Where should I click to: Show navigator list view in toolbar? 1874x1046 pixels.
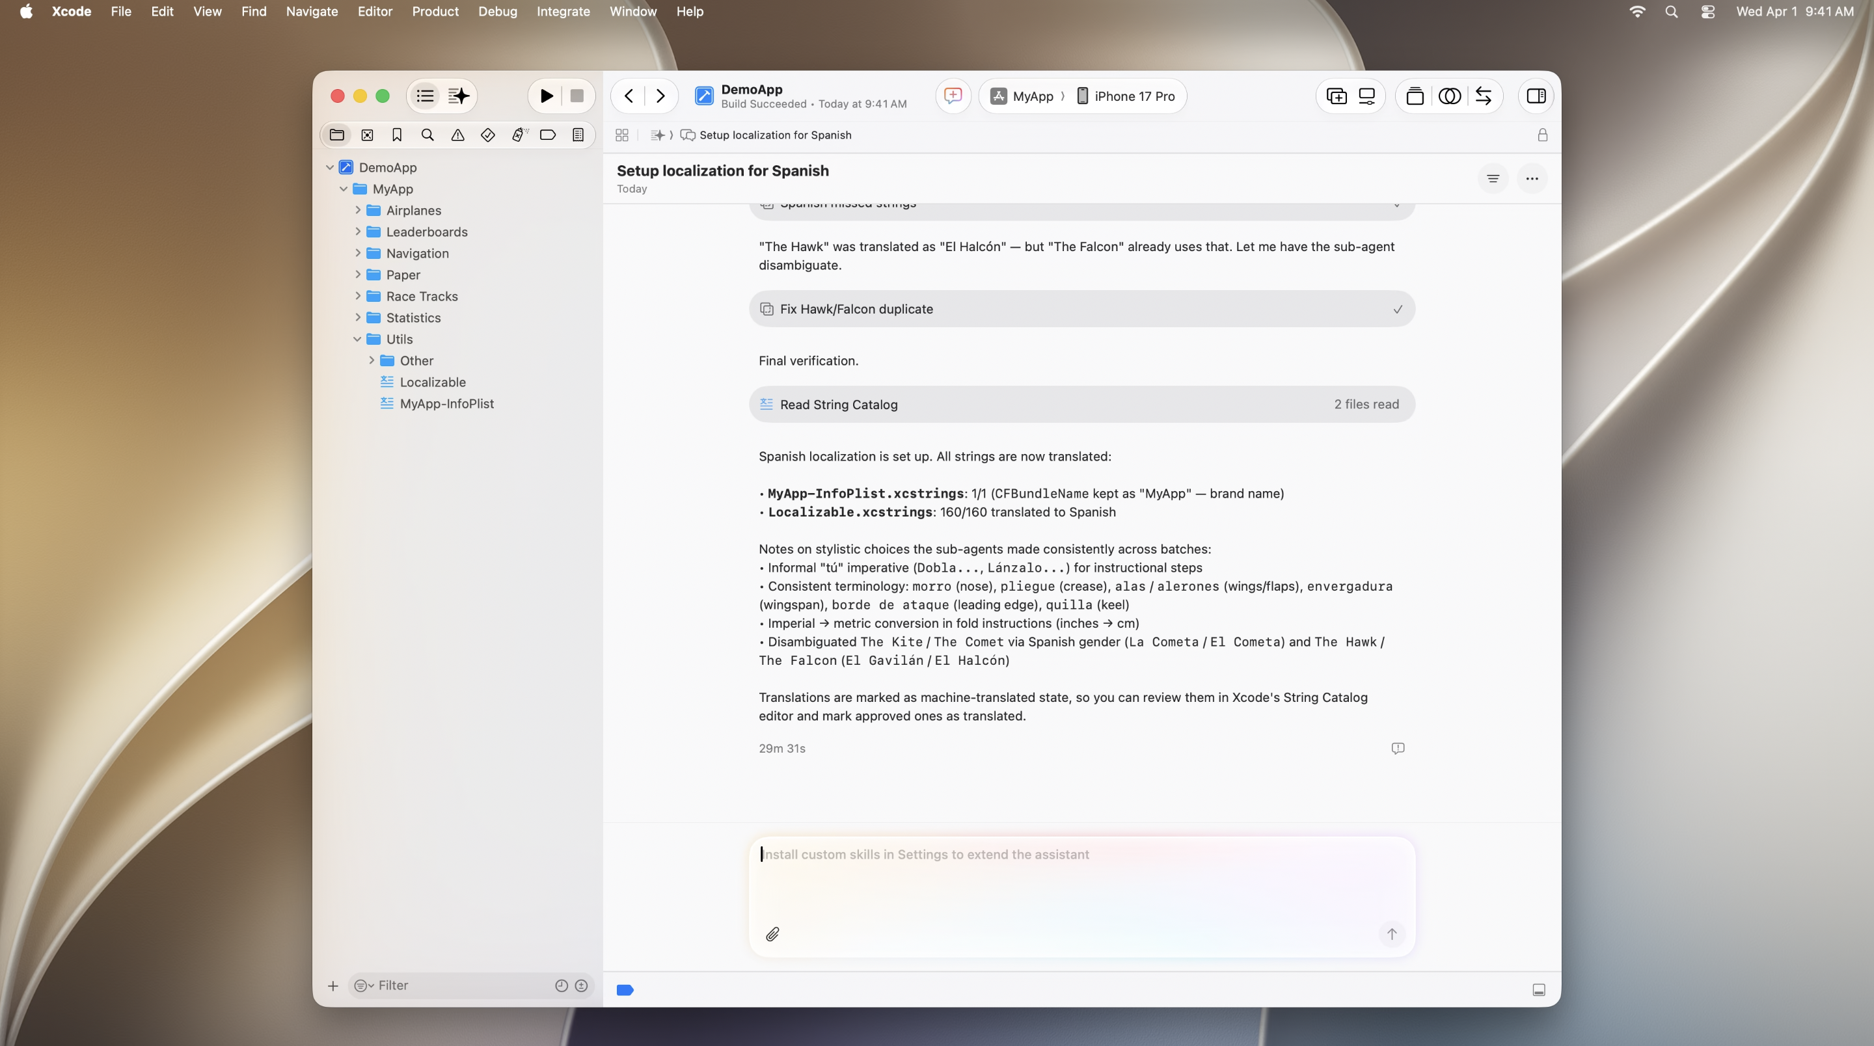click(426, 96)
